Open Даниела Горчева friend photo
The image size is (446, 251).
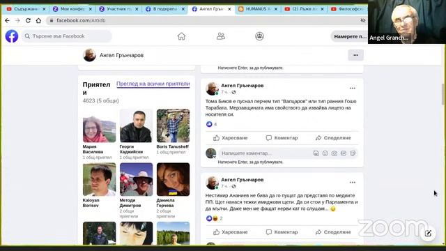(x=173, y=179)
